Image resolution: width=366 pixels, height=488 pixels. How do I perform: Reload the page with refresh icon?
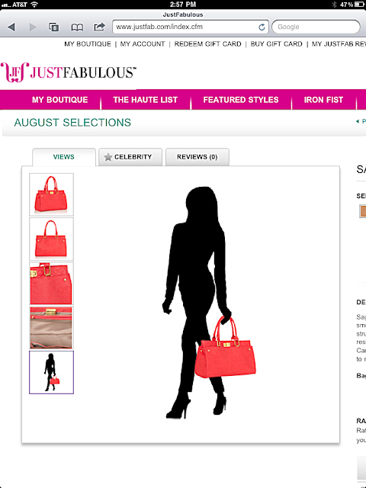click(x=262, y=27)
